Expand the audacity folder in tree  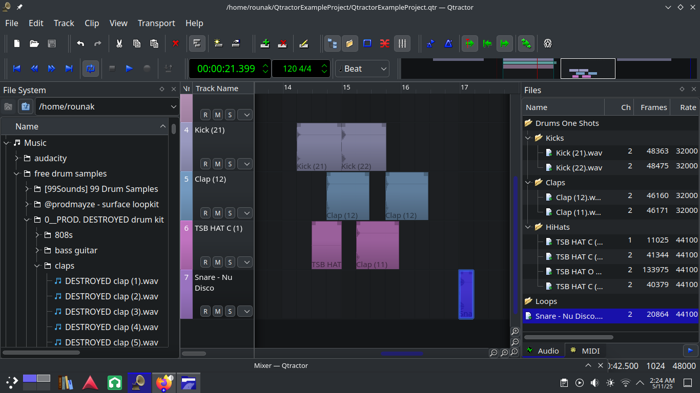pos(17,158)
